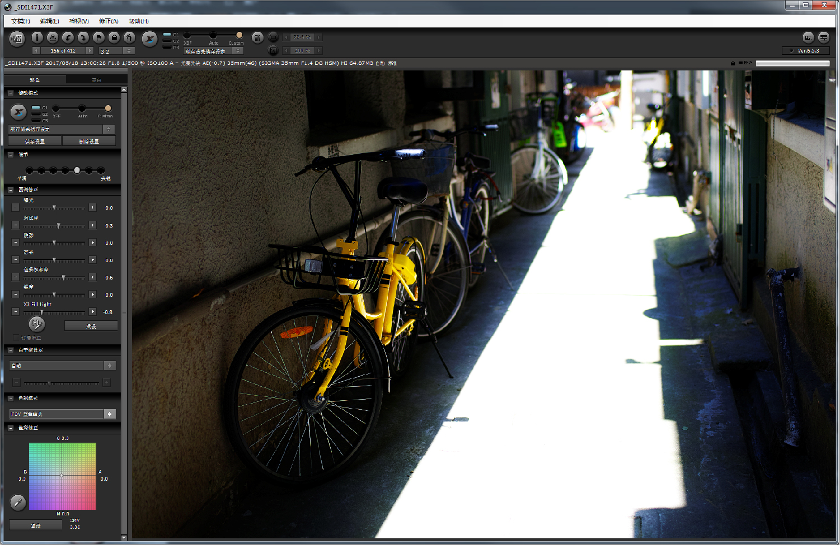Click the X3 button in the top toolbar
Viewport: 840px width, 545px height.
(x=149, y=39)
